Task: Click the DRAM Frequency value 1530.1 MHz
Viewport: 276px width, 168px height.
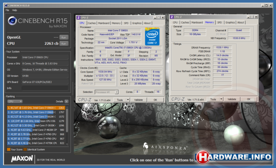Action: click(x=223, y=47)
